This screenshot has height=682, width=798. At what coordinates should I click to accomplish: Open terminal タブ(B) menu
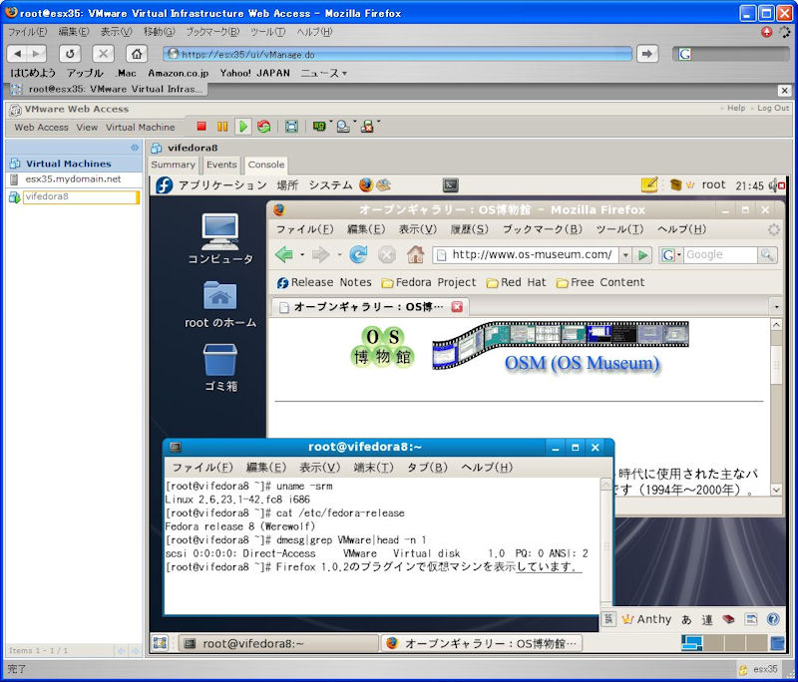coord(427,468)
